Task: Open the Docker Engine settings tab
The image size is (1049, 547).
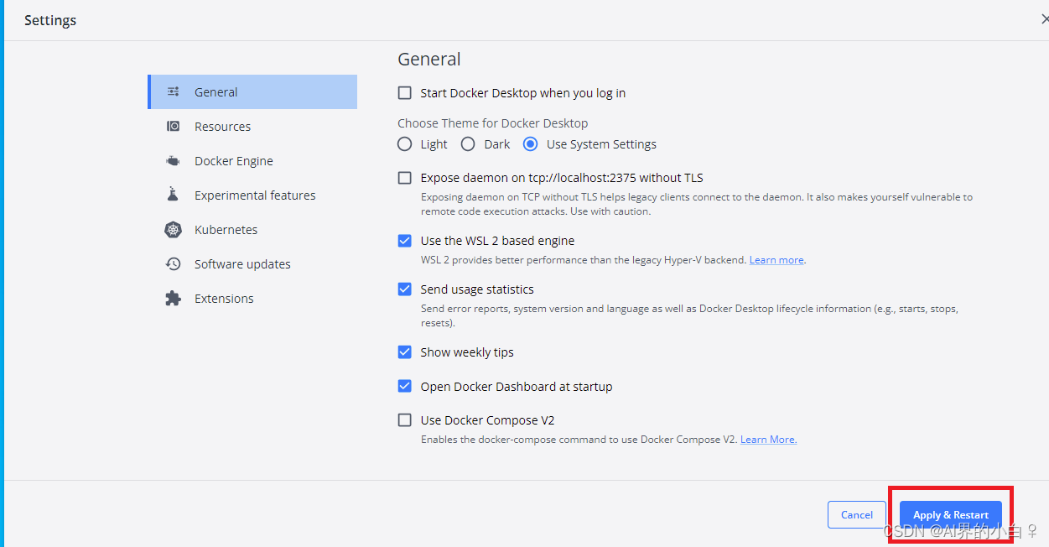Action: click(233, 161)
